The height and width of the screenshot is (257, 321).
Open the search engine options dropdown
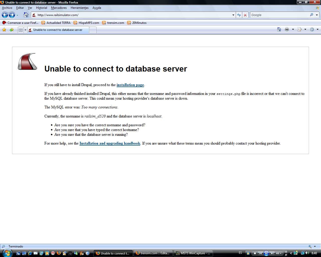(317, 15)
